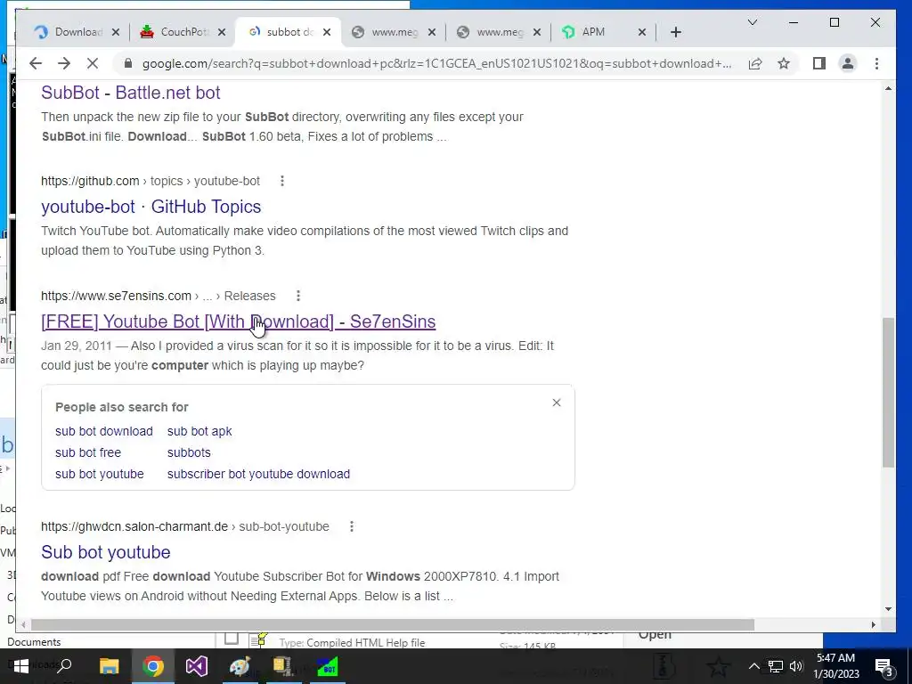This screenshot has width=912, height=684.
Task: Open Paint app from taskbar
Action: (240, 666)
